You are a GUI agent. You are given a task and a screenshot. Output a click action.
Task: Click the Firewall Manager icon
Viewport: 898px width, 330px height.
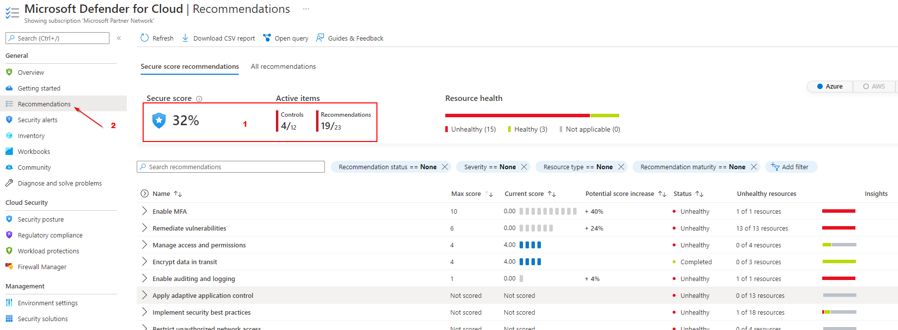pyautogui.click(x=9, y=267)
